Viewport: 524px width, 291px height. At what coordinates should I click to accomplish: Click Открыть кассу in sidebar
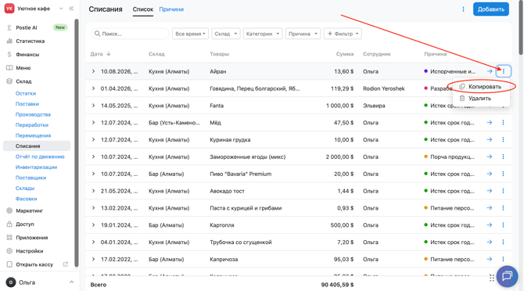[34, 264]
